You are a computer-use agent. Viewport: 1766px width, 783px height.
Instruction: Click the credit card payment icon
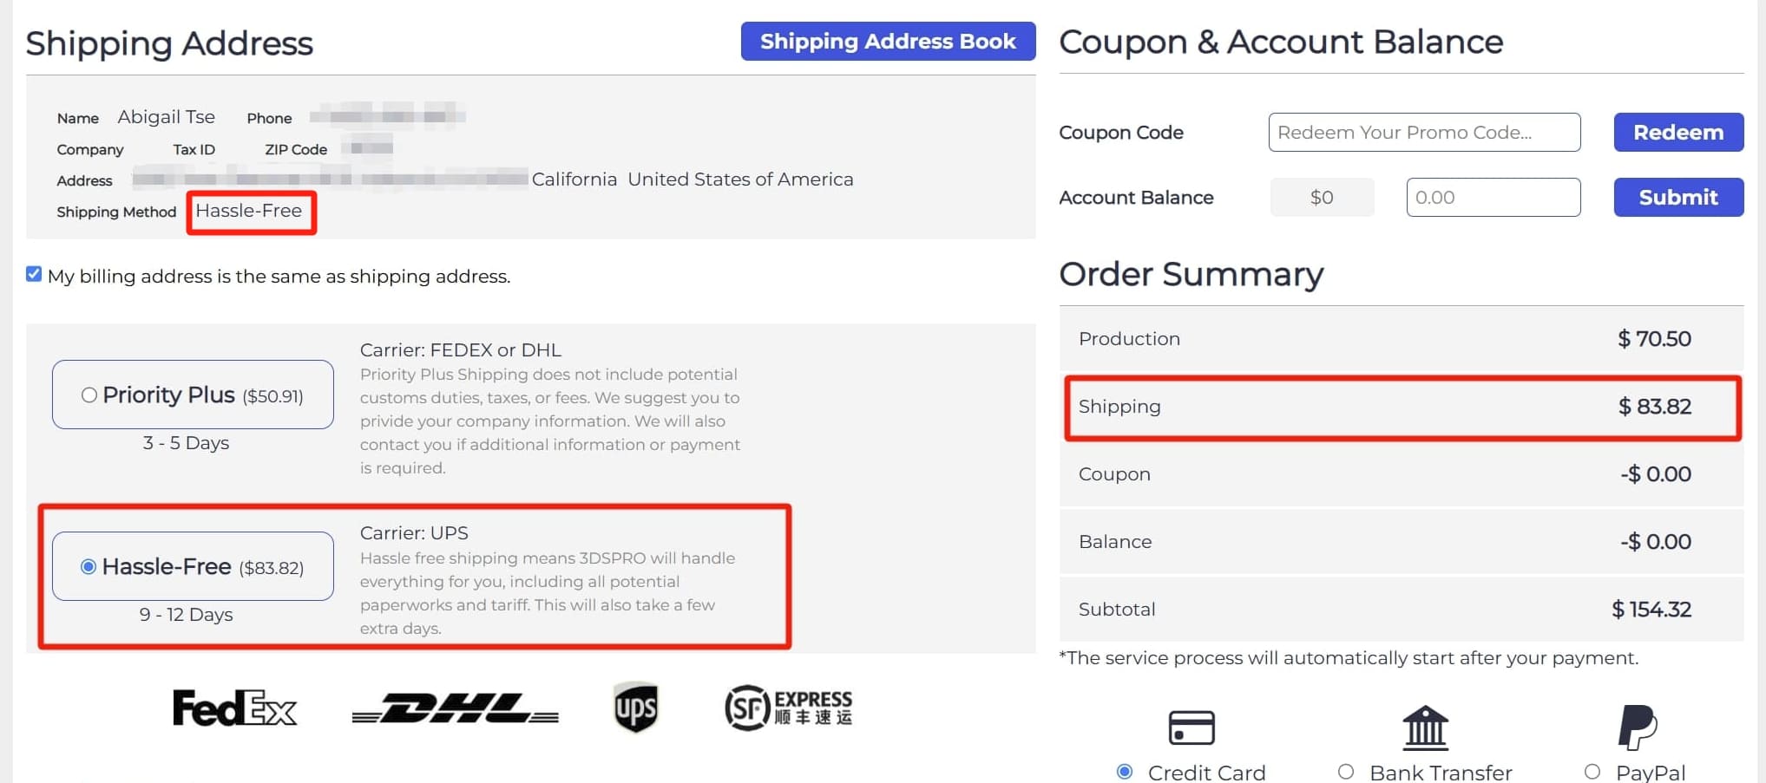pyautogui.click(x=1191, y=728)
